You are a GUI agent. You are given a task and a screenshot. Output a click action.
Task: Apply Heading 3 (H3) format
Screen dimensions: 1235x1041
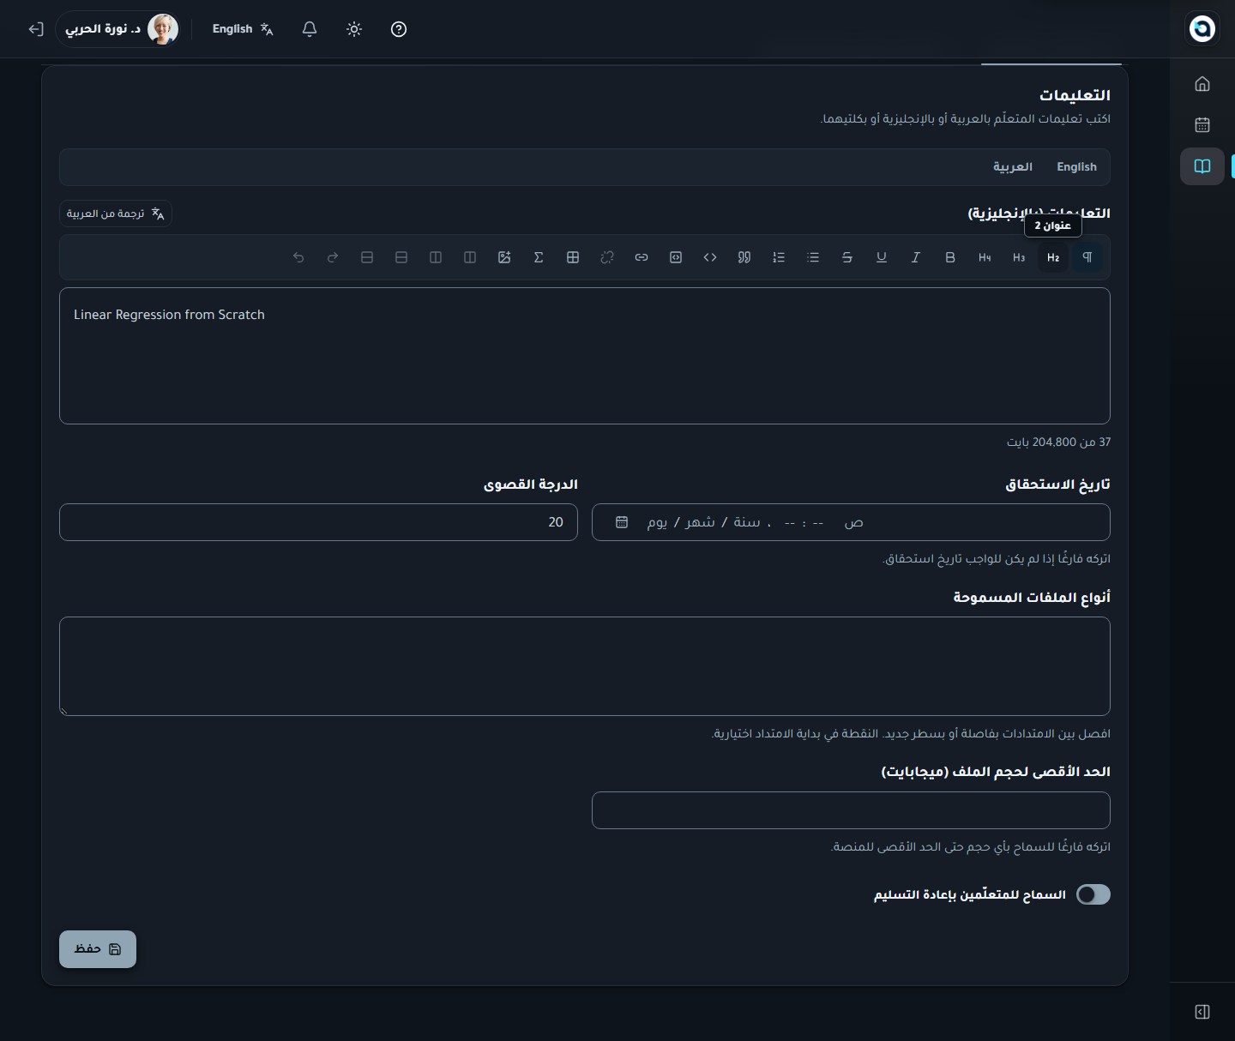(1019, 257)
